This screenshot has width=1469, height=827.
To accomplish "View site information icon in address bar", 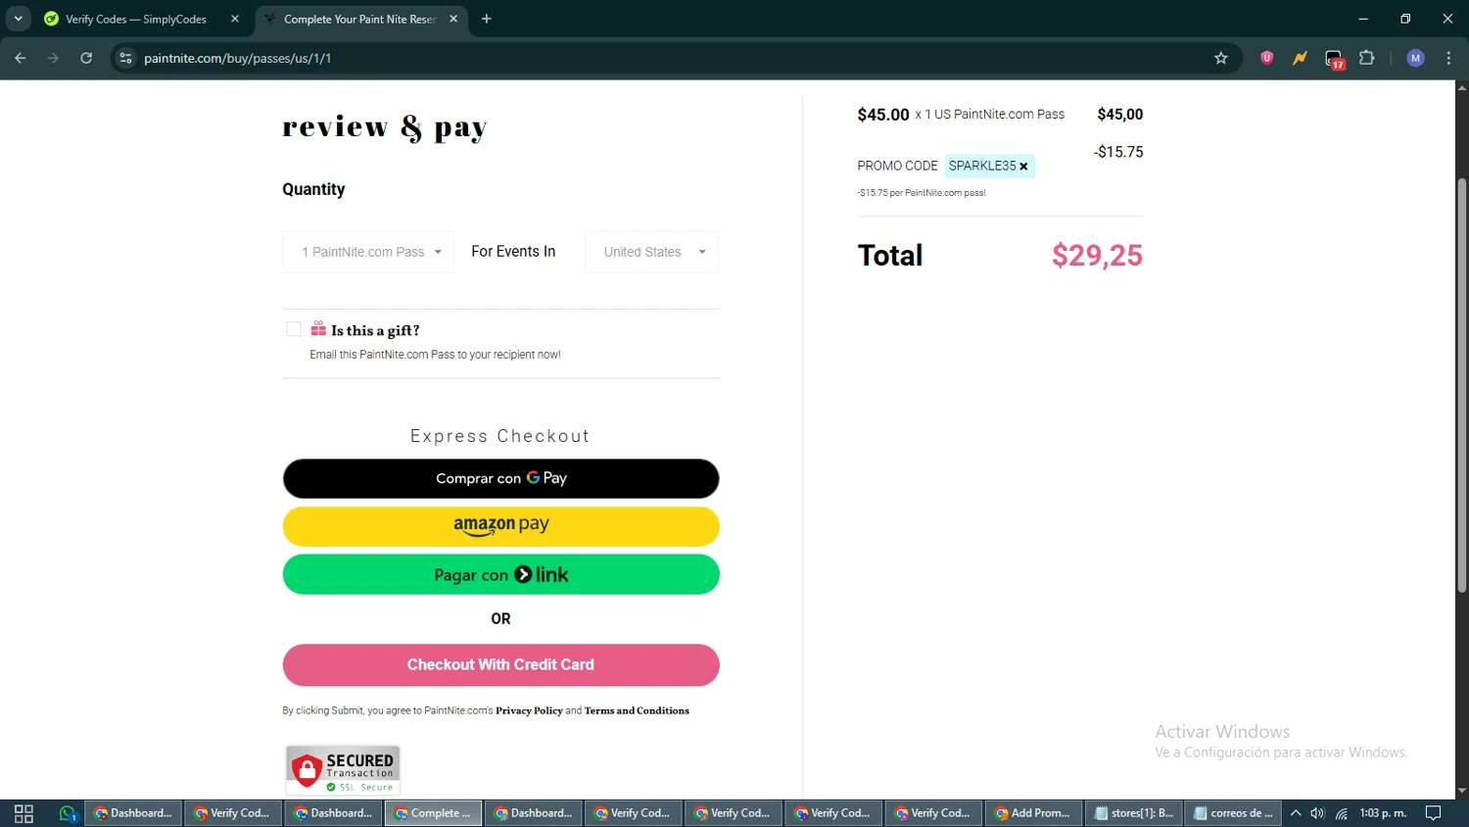I will (125, 58).
